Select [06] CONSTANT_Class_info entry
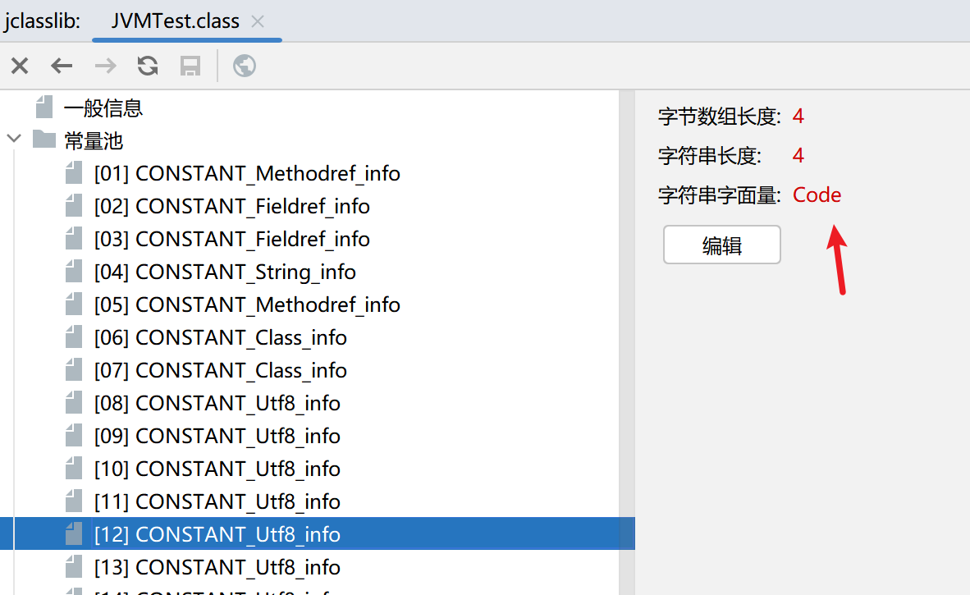970x595 pixels. click(x=220, y=337)
